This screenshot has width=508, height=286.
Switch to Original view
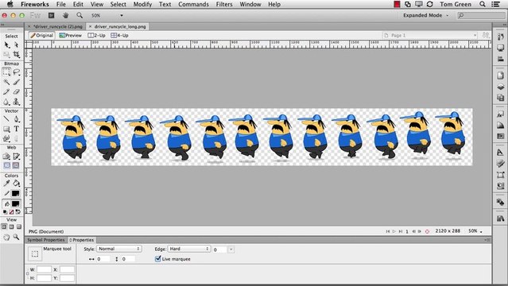click(x=42, y=35)
